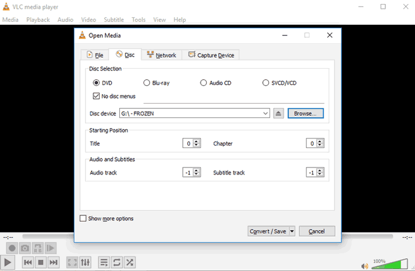Toggle loop repeat icon
Screen dimensions: 415x271
pos(117,262)
